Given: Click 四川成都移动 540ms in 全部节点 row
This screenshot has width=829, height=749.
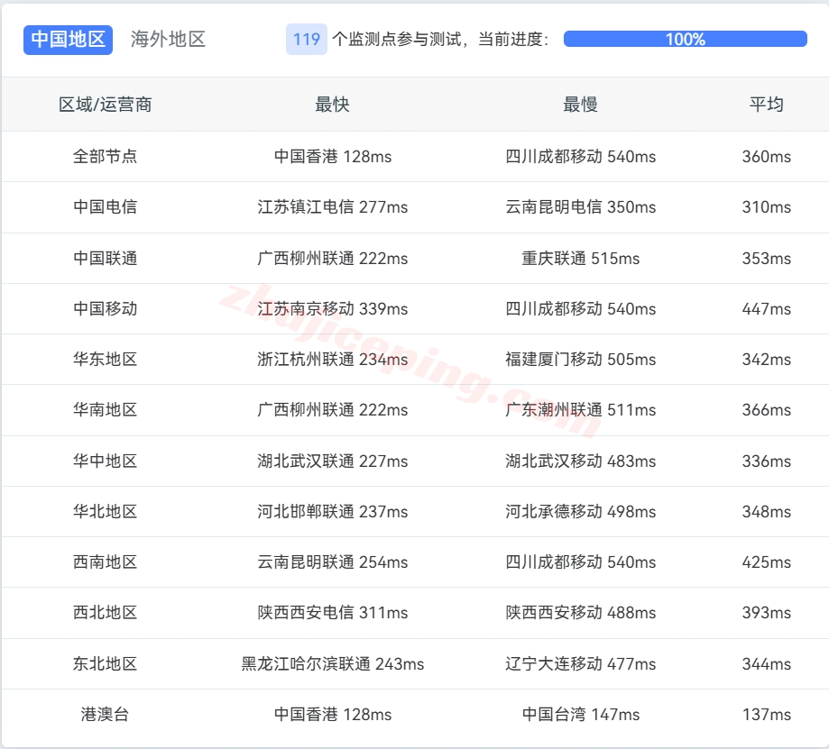Looking at the screenshot, I should pyautogui.click(x=581, y=156).
